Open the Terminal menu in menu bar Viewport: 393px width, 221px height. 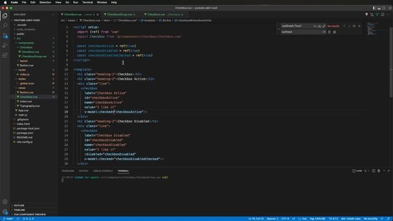87,2
